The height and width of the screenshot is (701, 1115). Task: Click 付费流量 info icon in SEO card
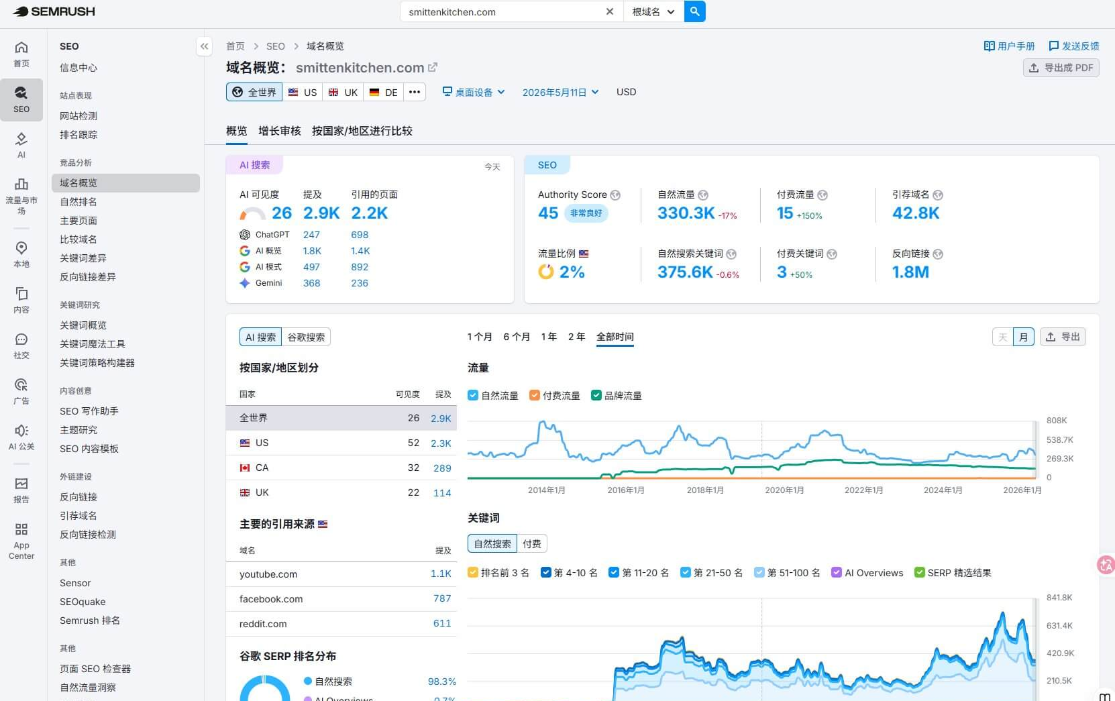click(822, 195)
